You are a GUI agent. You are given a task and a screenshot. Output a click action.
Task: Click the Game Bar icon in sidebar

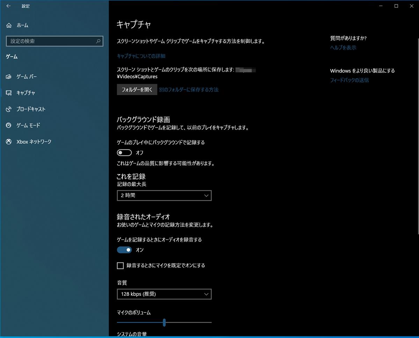point(9,77)
